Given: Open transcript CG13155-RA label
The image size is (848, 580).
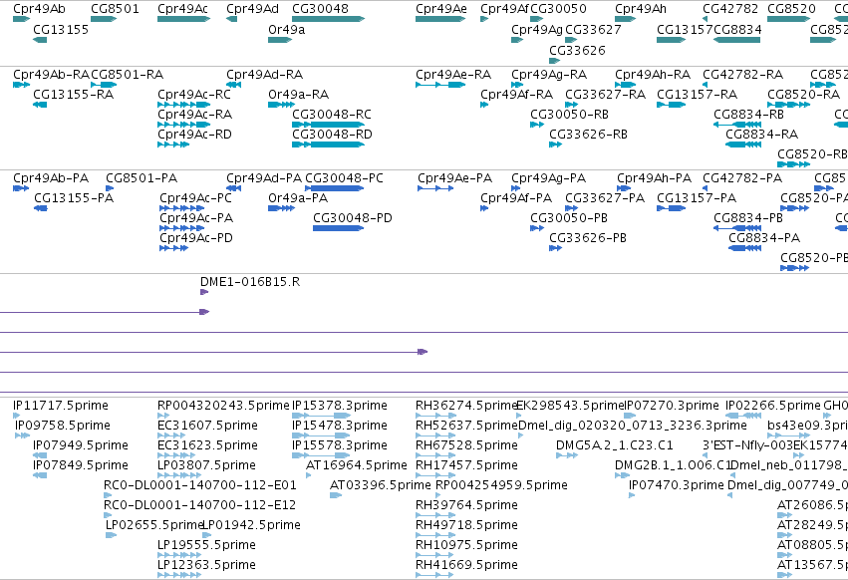Looking at the screenshot, I should pos(73,94).
